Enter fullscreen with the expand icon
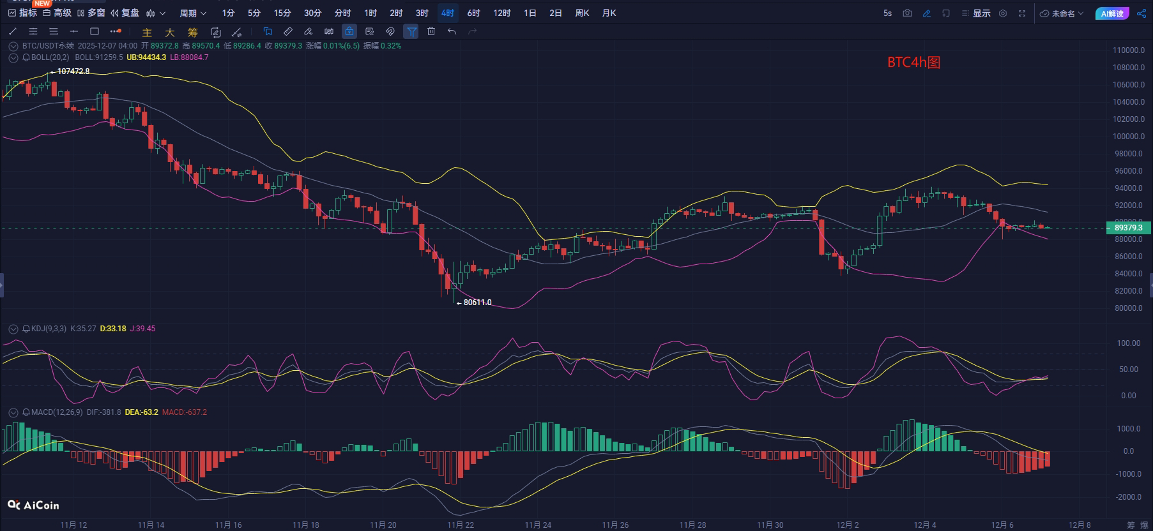1153x531 pixels. pos(1022,13)
